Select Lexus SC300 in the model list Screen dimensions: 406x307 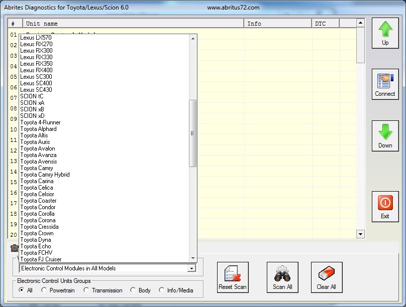[x=105, y=77]
